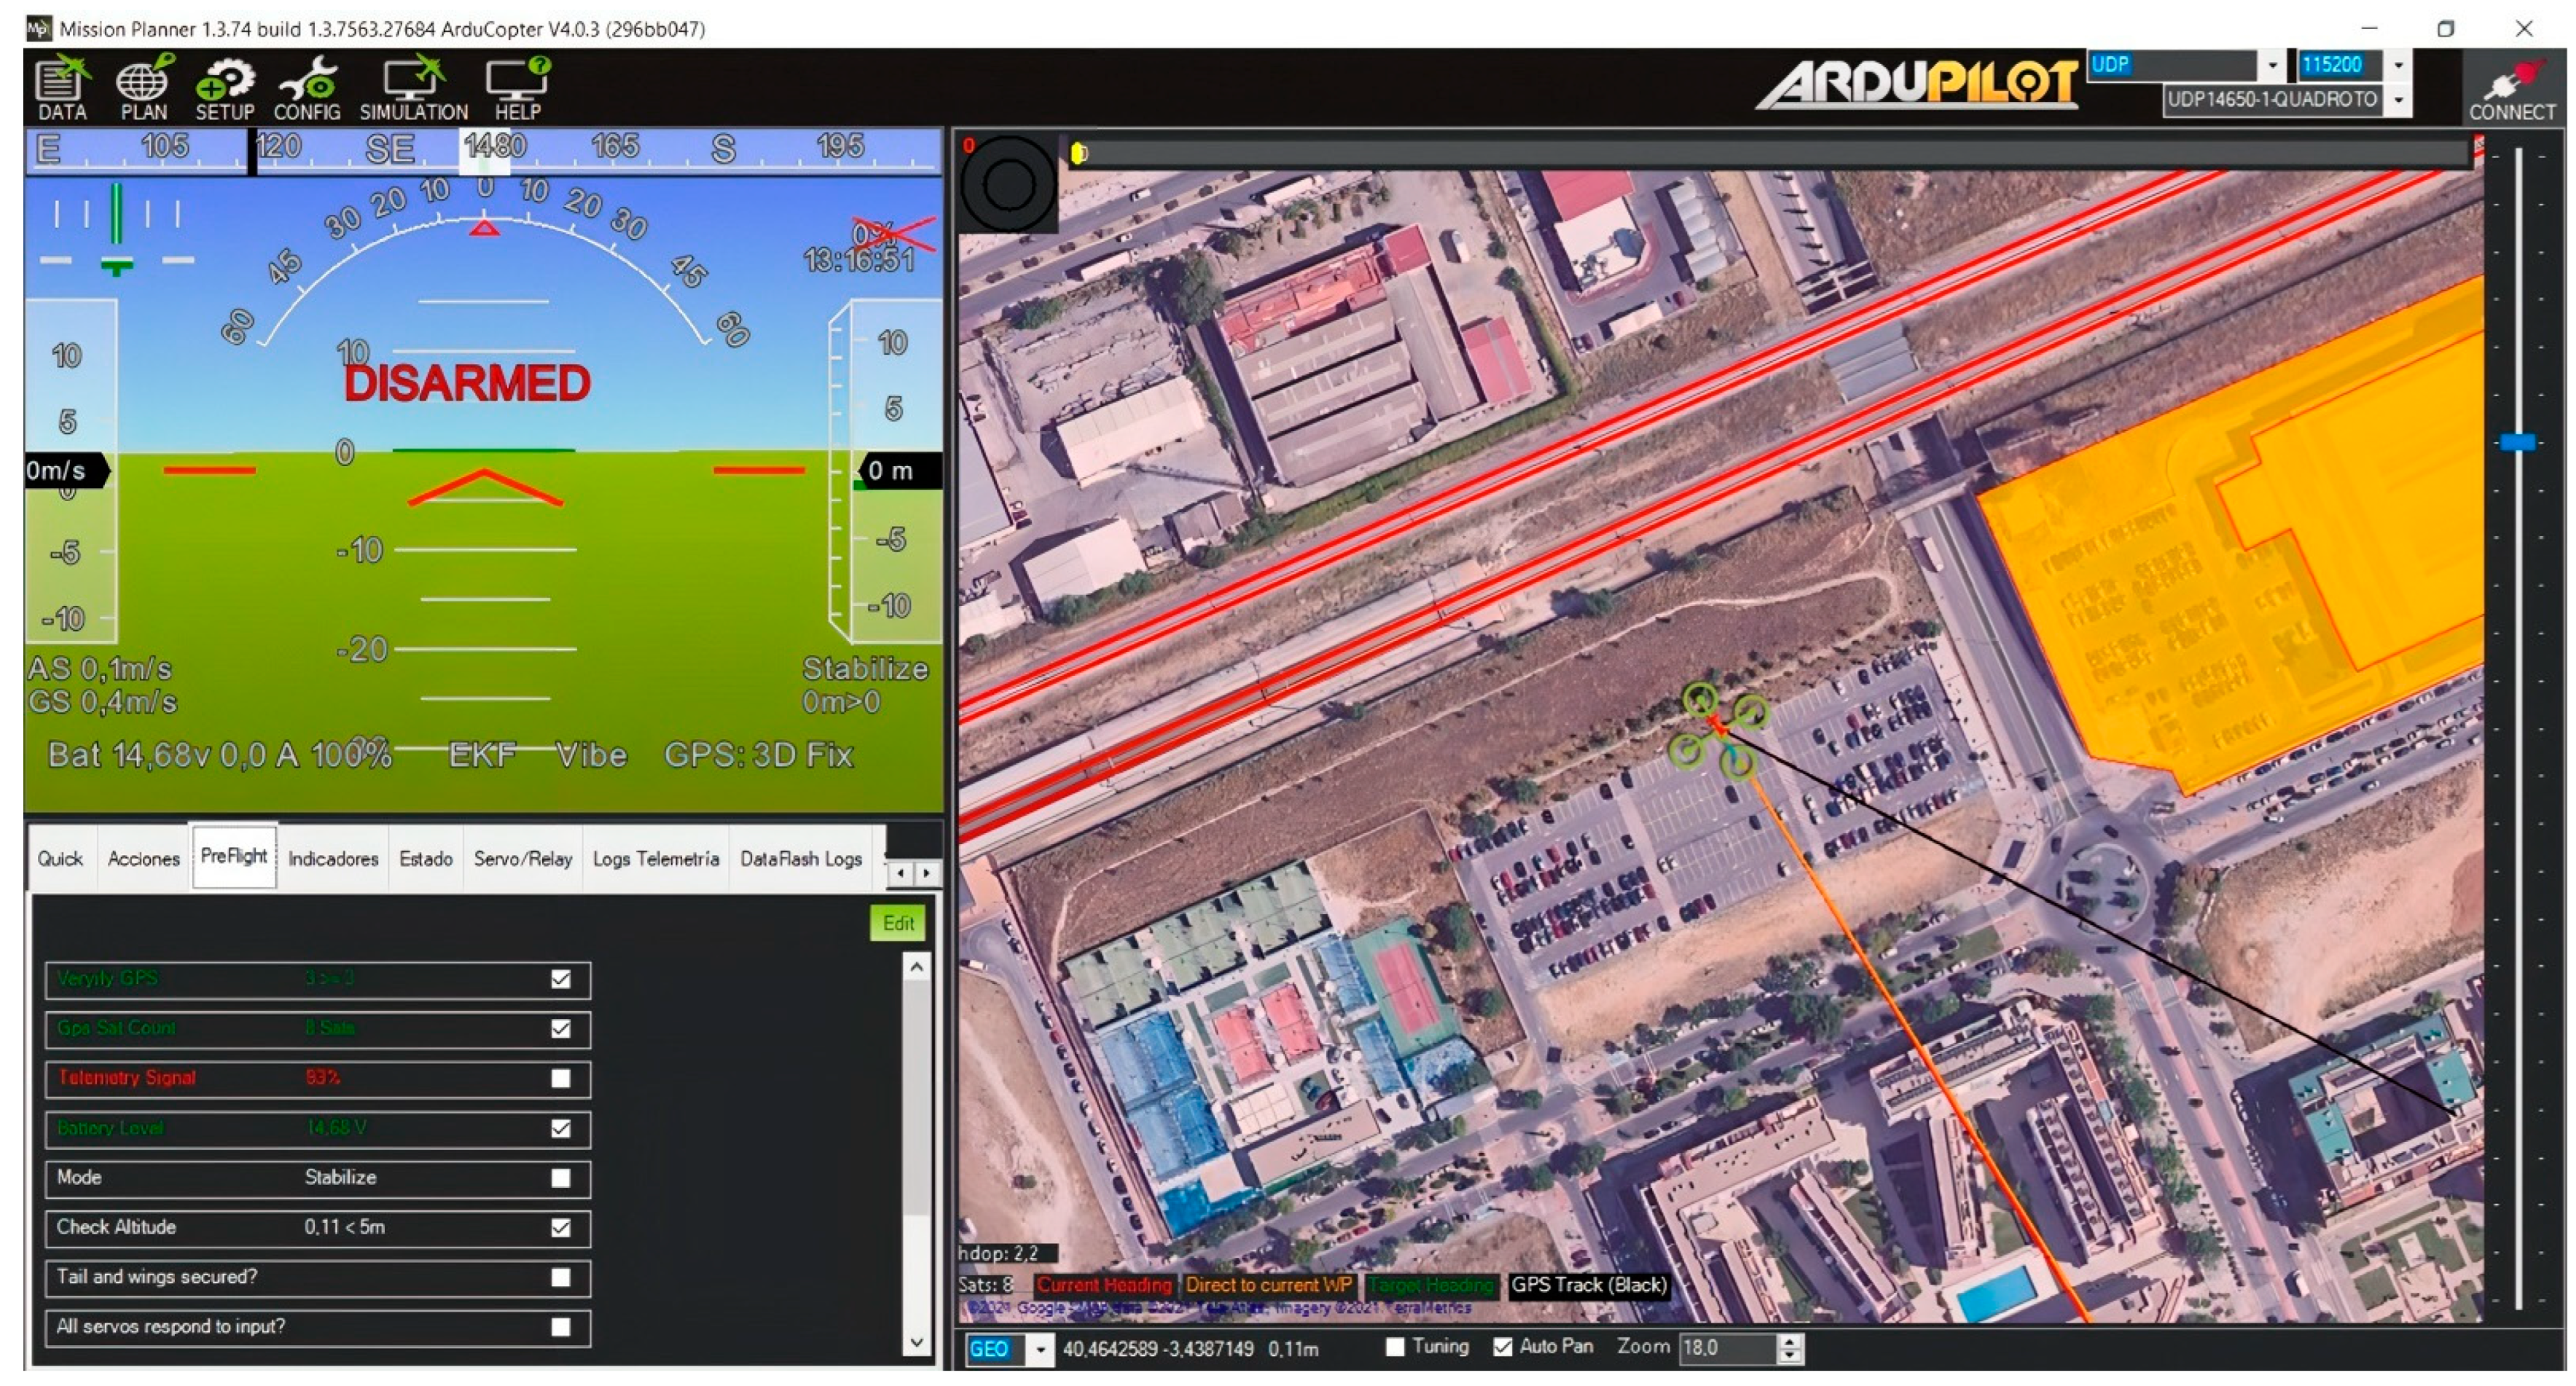Click the Quick tab label
The height and width of the screenshot is (1386, 2576).
[x=60, y=859]
